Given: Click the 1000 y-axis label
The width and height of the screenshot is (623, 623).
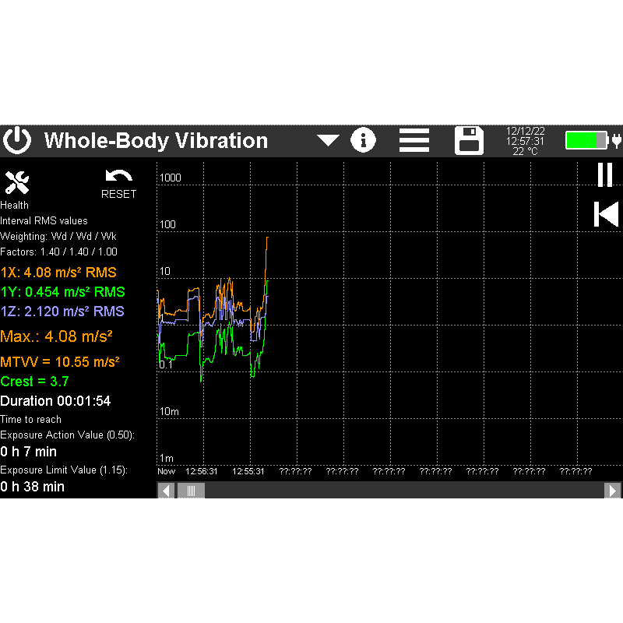Looking at the screenshot, I should pyautogui.click(x=171, y=178).
